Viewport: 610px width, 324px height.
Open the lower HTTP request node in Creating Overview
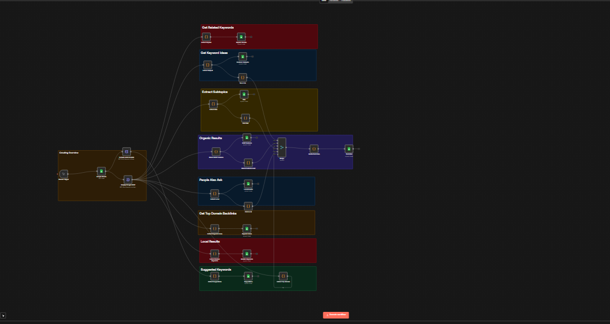coord(128,180)
